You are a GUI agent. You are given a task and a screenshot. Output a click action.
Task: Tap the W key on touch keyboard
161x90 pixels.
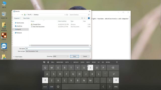tap(52, 68)
